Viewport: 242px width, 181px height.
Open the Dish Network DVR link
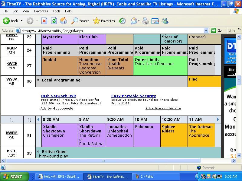(58, 96)
